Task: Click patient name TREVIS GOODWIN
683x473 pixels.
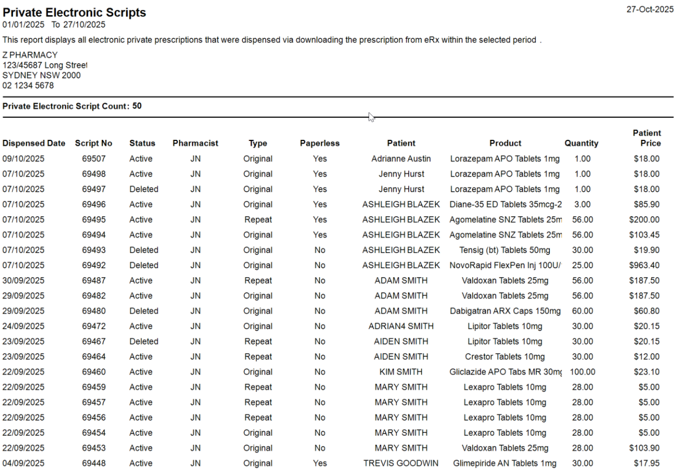Action: coord(401,463)
